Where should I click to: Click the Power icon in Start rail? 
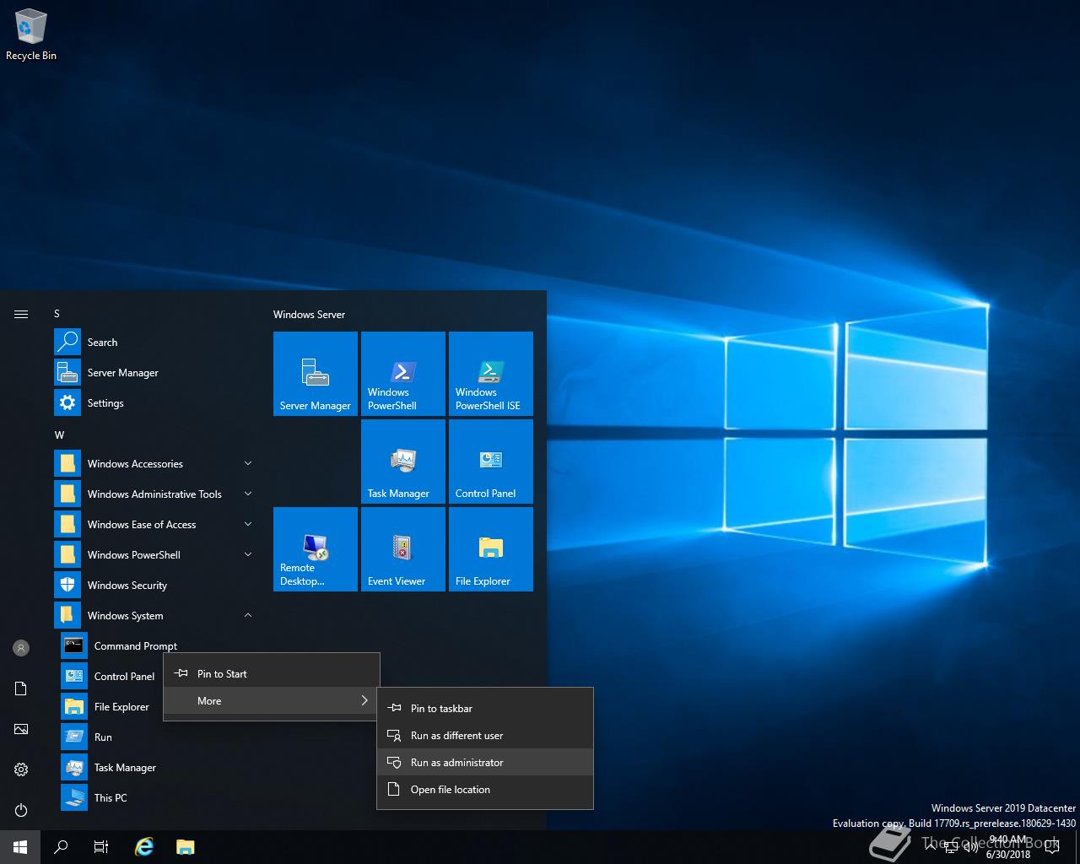point(21,810)
